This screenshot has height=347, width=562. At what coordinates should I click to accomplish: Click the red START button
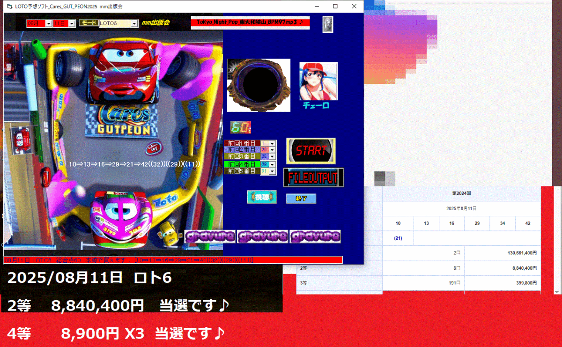coord(311,151)
